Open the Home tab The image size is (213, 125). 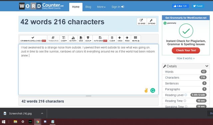pos(76,7)
